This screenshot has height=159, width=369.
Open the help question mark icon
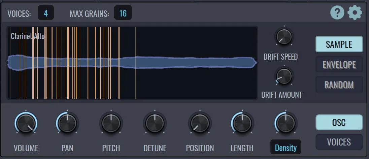click(337, 13)
